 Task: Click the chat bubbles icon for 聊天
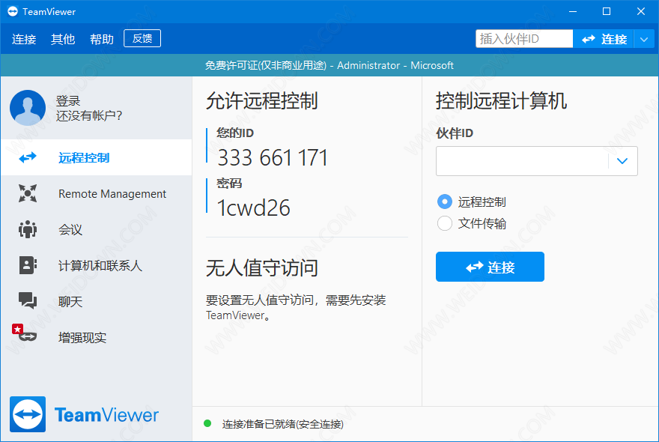28,300
